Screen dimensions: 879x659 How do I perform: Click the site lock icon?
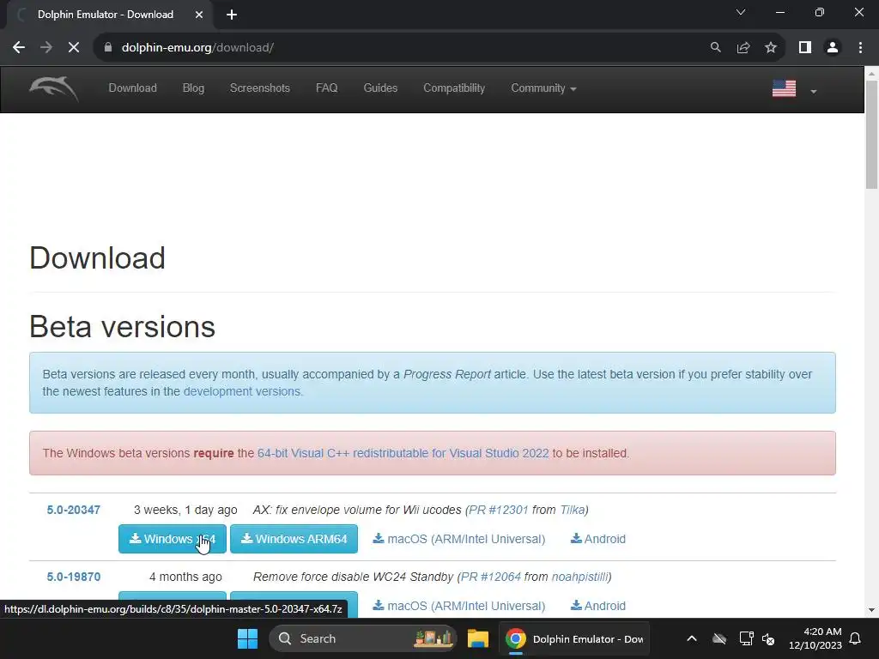[x=108, y=48]
